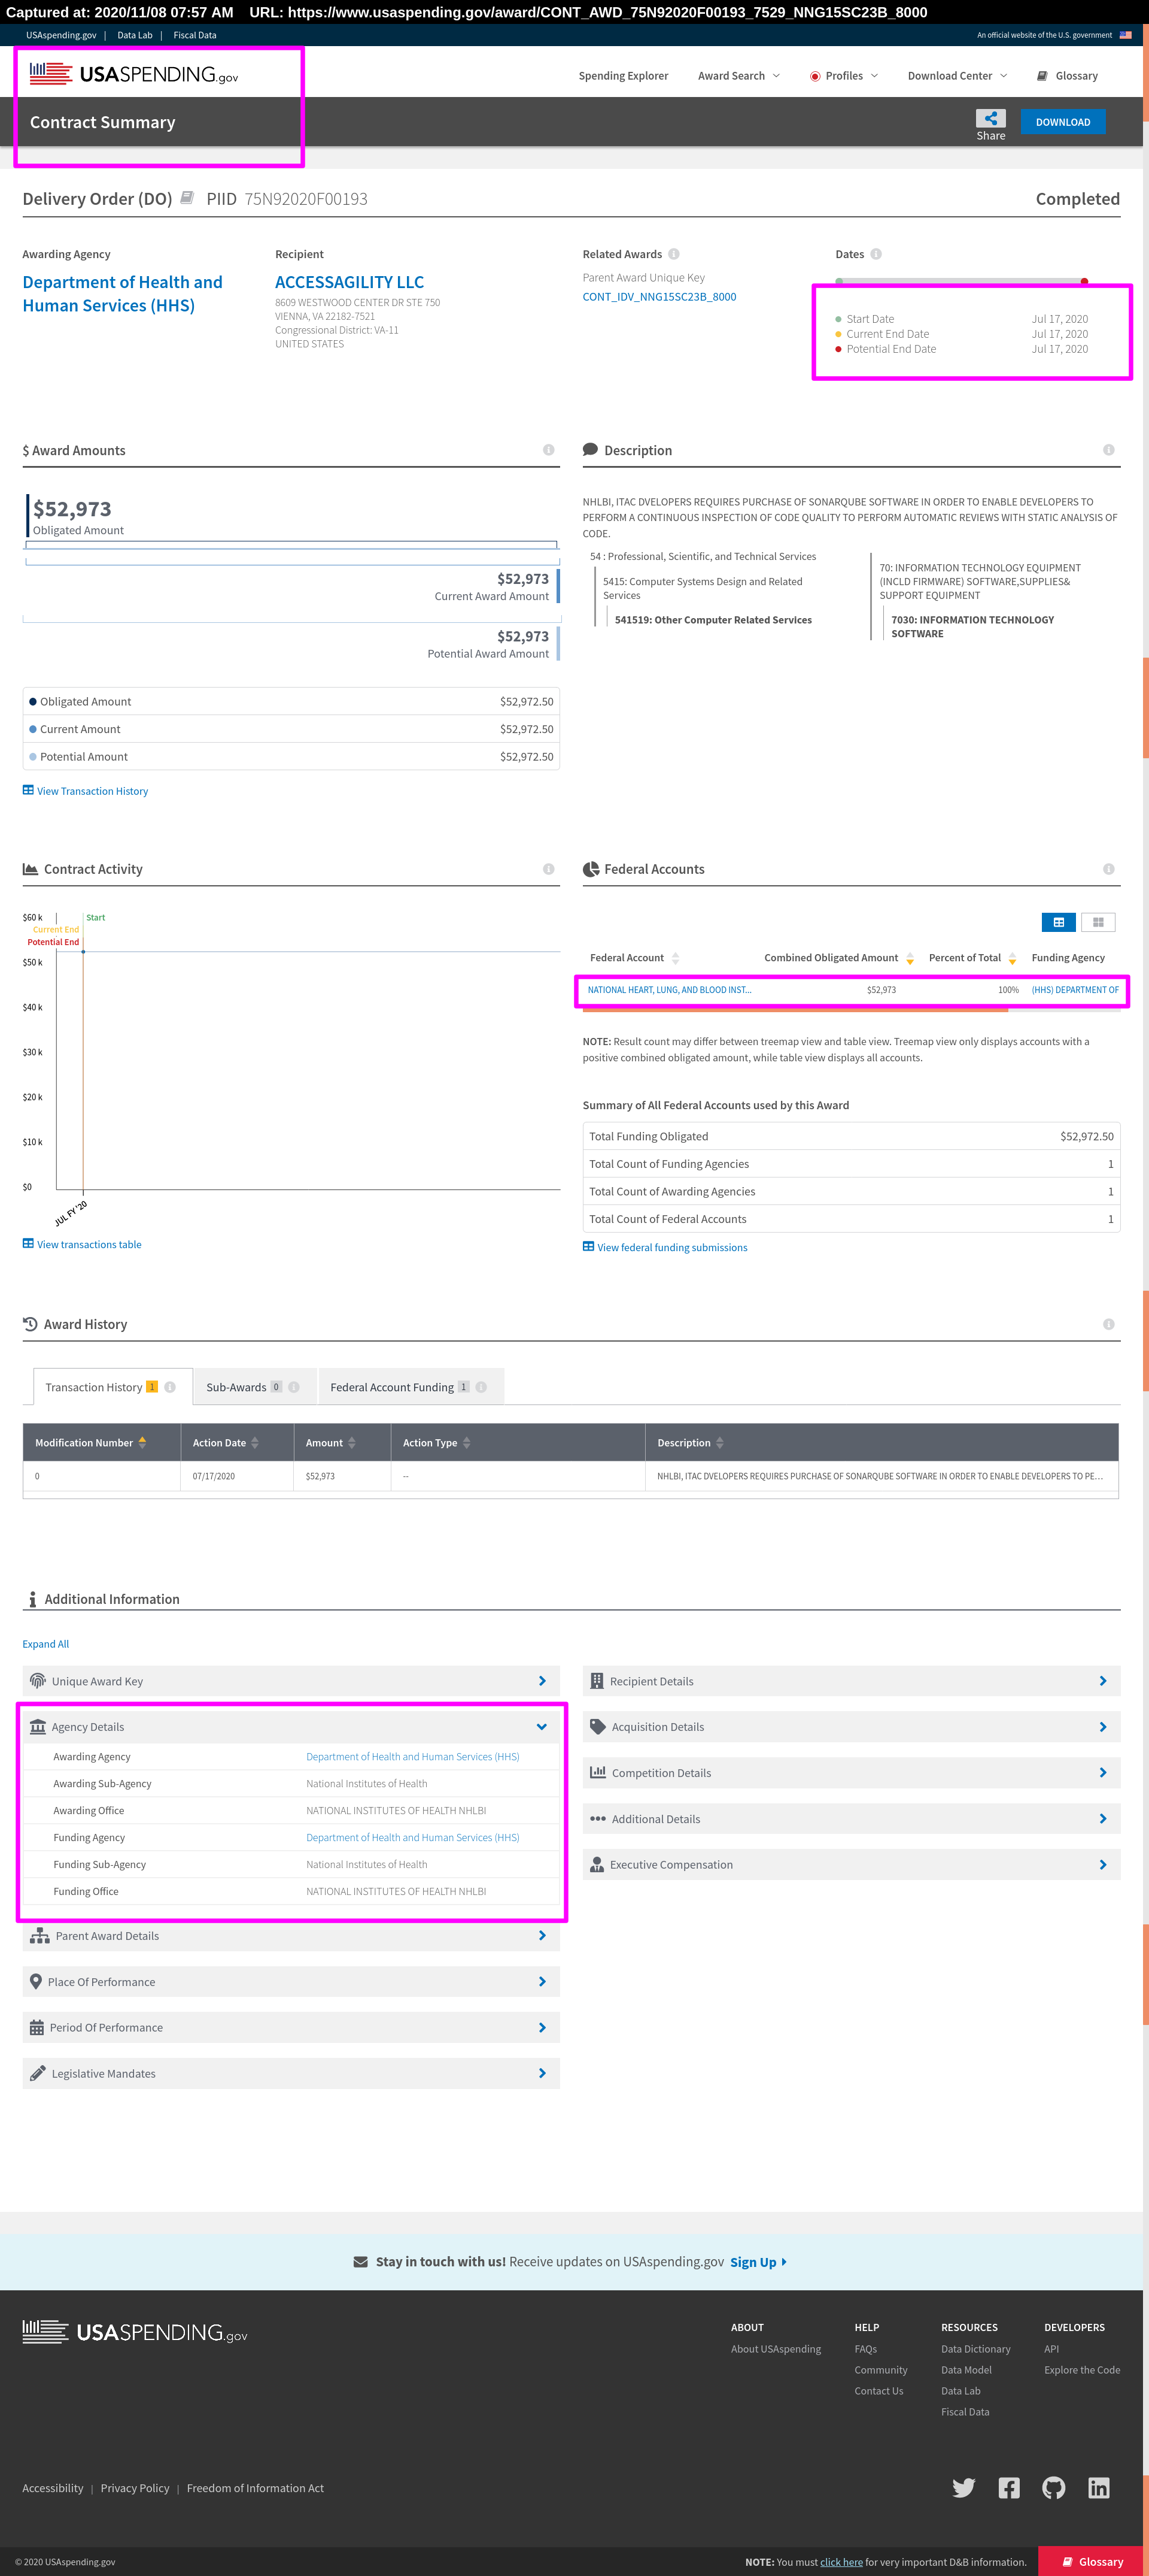Sort the transaction Description column
Screen dimensions: 1149x2576
[x=719, y=1442]
